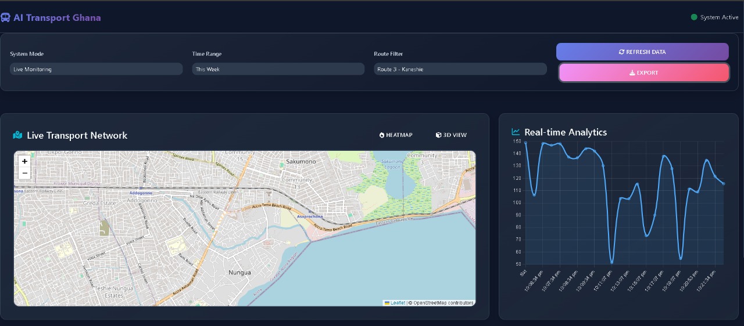Click the Sakumono label on the map
The width and height of the screenshot is (744, 326).
pyautogui.click(x=301, y=161)
